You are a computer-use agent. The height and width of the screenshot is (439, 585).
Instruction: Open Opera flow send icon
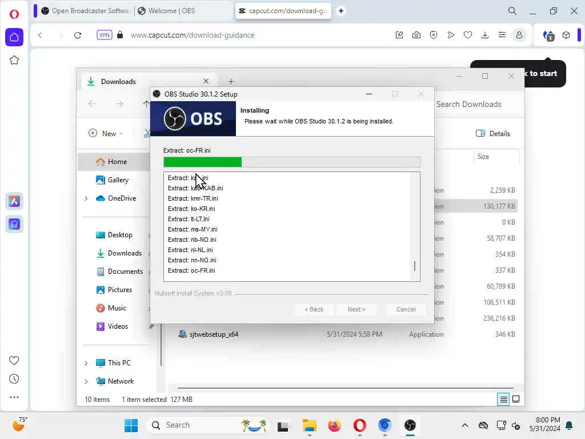click(451, 35)
